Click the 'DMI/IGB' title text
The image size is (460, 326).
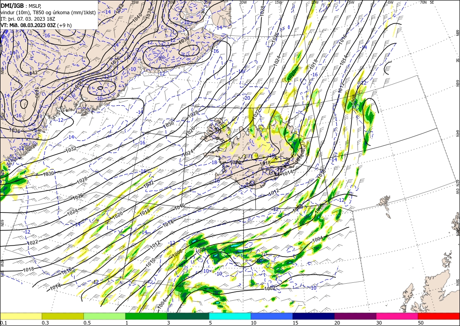click(x=12, y=5)
